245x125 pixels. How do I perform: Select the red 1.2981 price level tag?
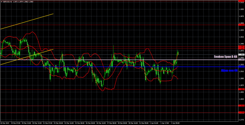click(241, 49)
